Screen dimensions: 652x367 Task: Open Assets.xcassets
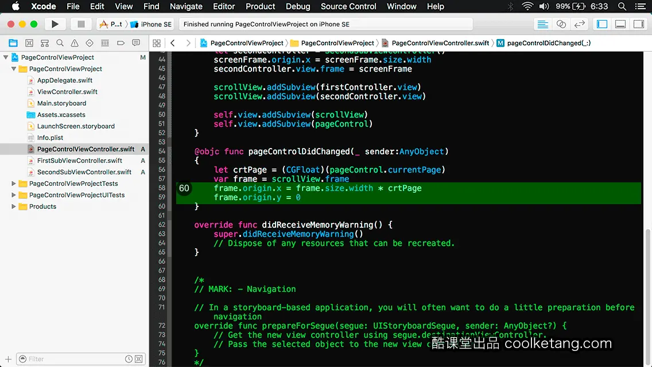pyautogui.click(x=61, y=115)
